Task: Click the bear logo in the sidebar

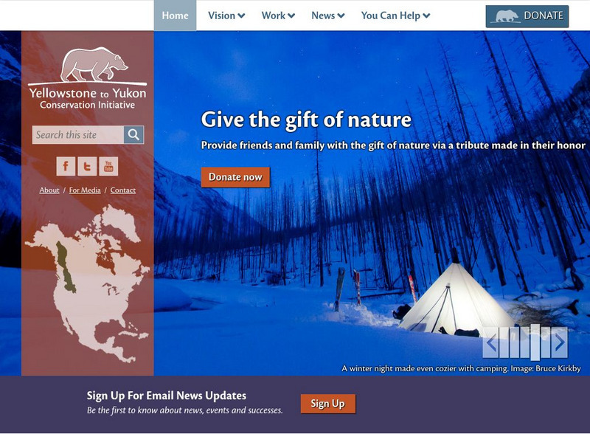Action: pos(94,64)
